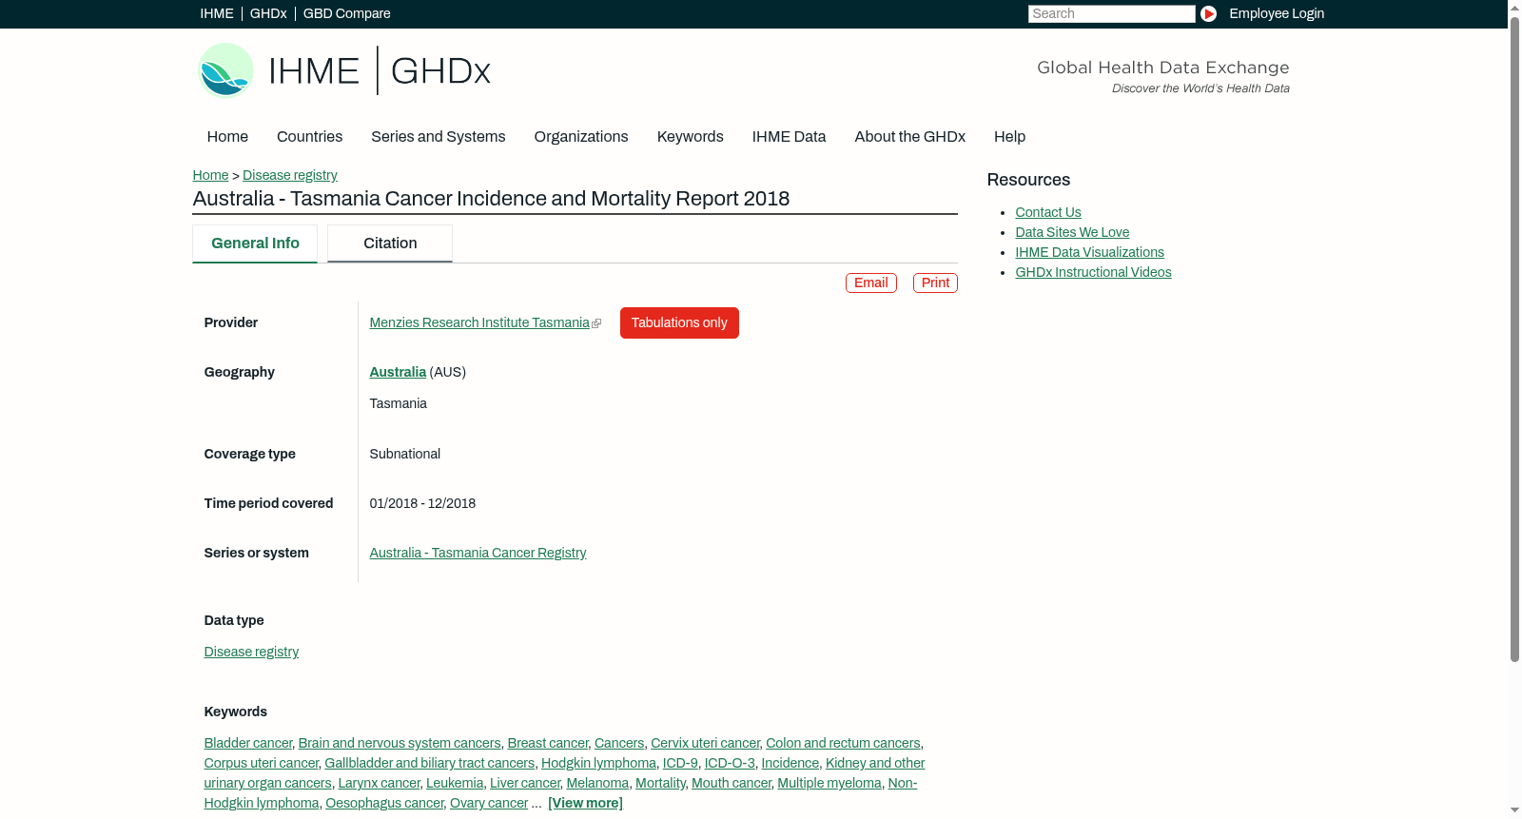
Task: Open the Hodgkin lymphoma keyword
Action: point(598,763)
